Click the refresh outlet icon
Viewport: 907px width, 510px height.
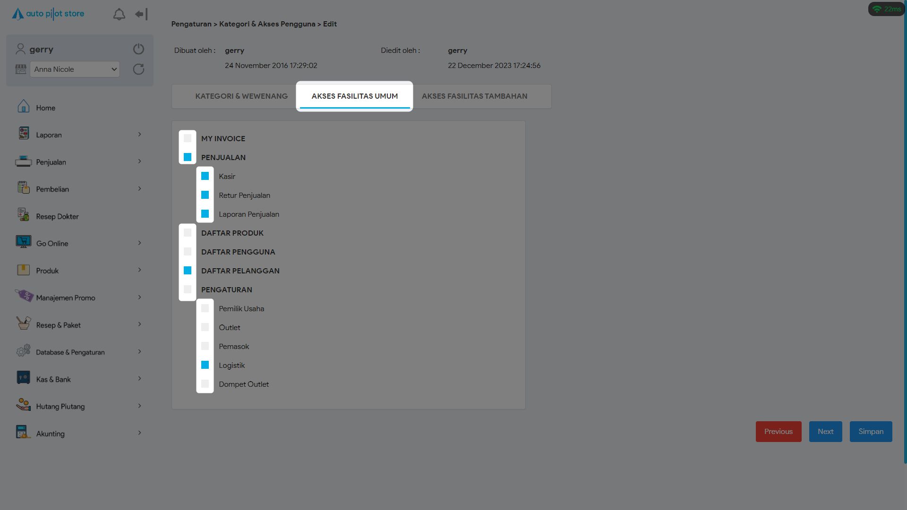coord(138,69)
